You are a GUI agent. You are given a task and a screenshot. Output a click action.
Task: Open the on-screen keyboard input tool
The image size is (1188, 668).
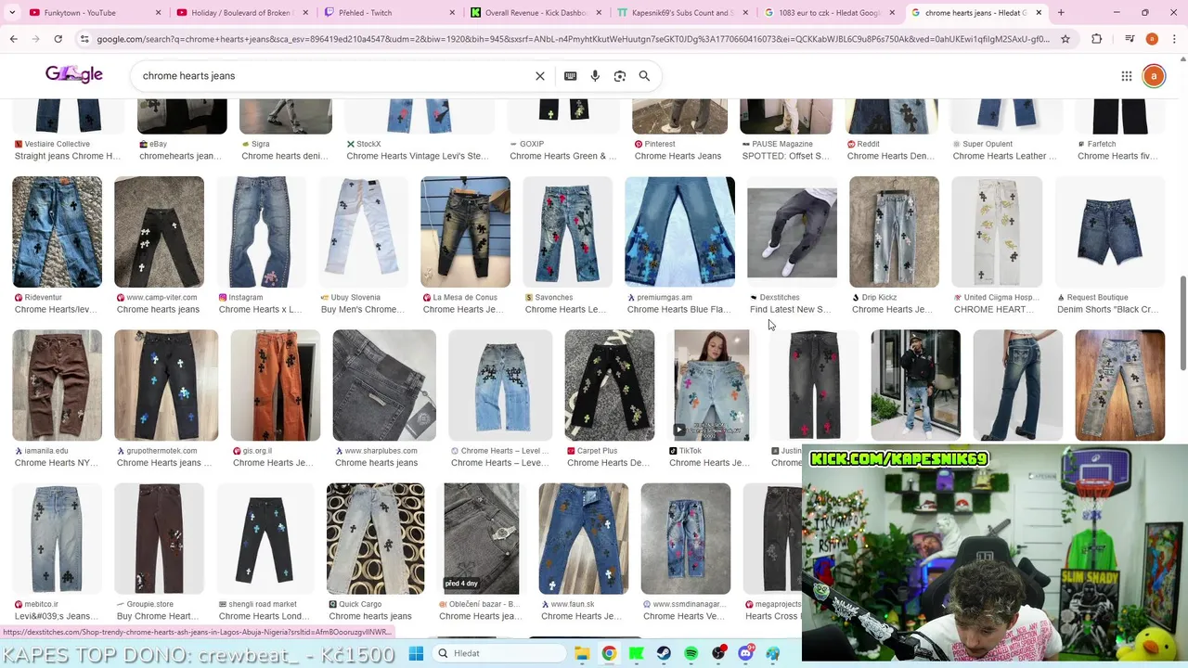571,76
